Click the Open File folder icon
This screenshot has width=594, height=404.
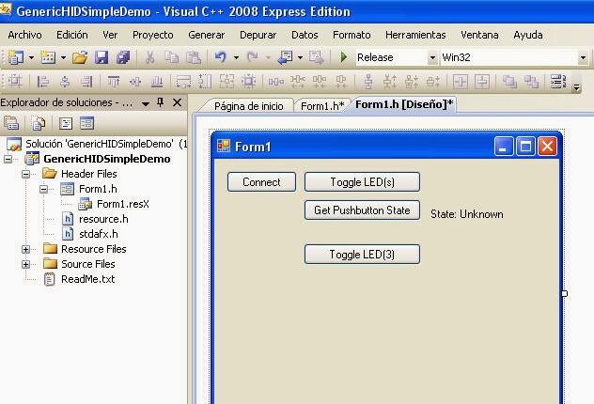click(x=80, y=57)
